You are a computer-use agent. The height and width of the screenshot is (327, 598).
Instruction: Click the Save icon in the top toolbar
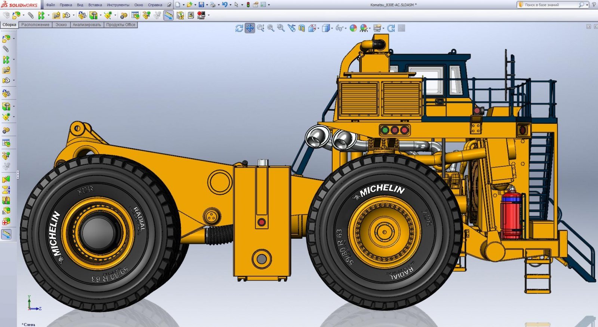pos(201,5)
